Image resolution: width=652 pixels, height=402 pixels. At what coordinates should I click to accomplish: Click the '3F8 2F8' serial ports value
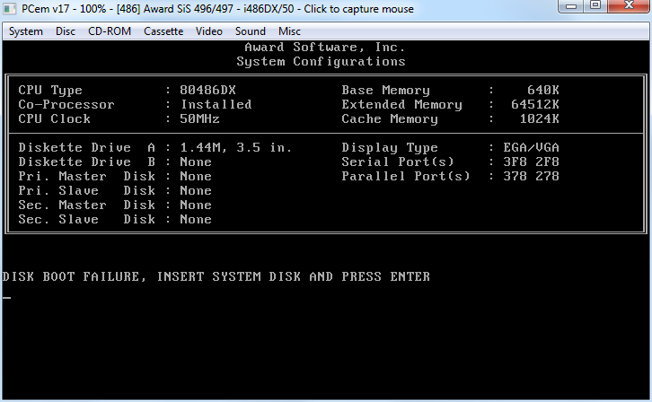click(531, 162)
